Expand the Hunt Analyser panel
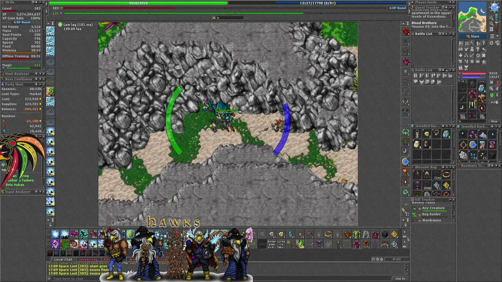 point(40,74)
